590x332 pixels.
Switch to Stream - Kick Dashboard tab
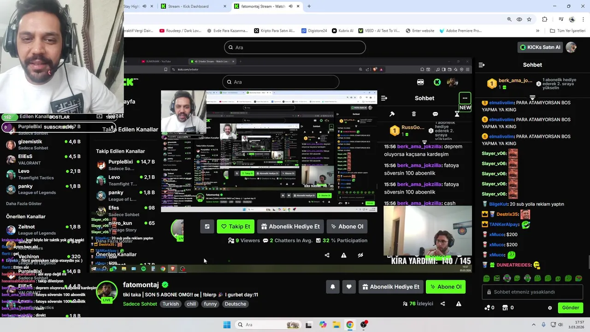193,6
